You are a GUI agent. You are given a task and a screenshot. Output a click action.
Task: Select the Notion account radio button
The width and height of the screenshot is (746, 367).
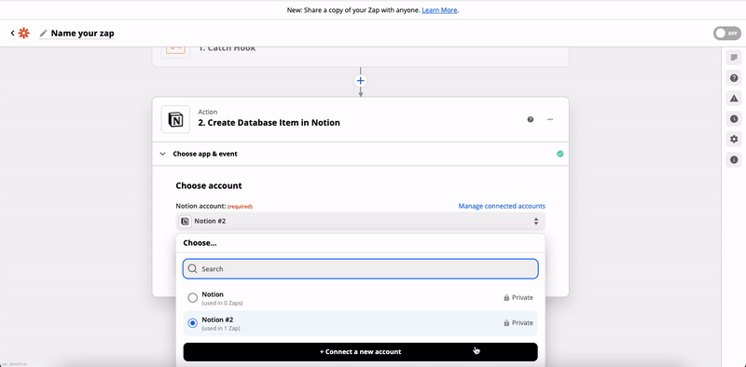[x=192, y=297]
